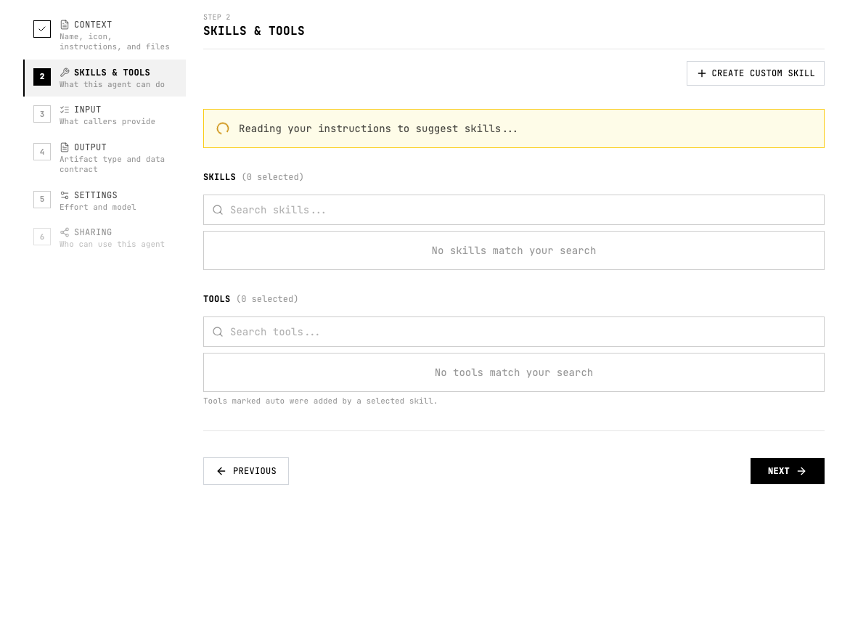This screenshot has height=617, width=842.
Task: Click the step number 2 badge
Action: click(x=42, y=77)
